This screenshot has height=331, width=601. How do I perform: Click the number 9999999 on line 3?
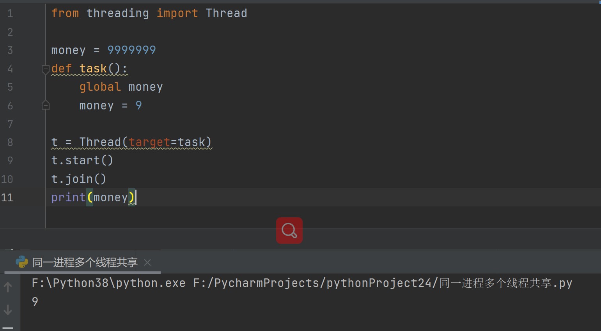[x=131, y=50]
